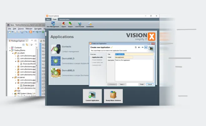This screenshot has width=206, height=126.
Task: Start Live Preview from VisionX toolbar
Action: 80,24
